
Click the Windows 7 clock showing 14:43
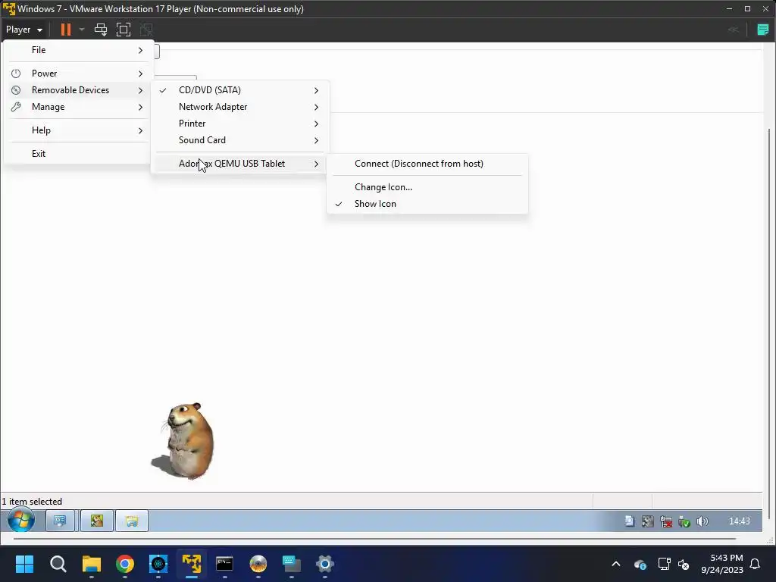(x=740, y=521)
